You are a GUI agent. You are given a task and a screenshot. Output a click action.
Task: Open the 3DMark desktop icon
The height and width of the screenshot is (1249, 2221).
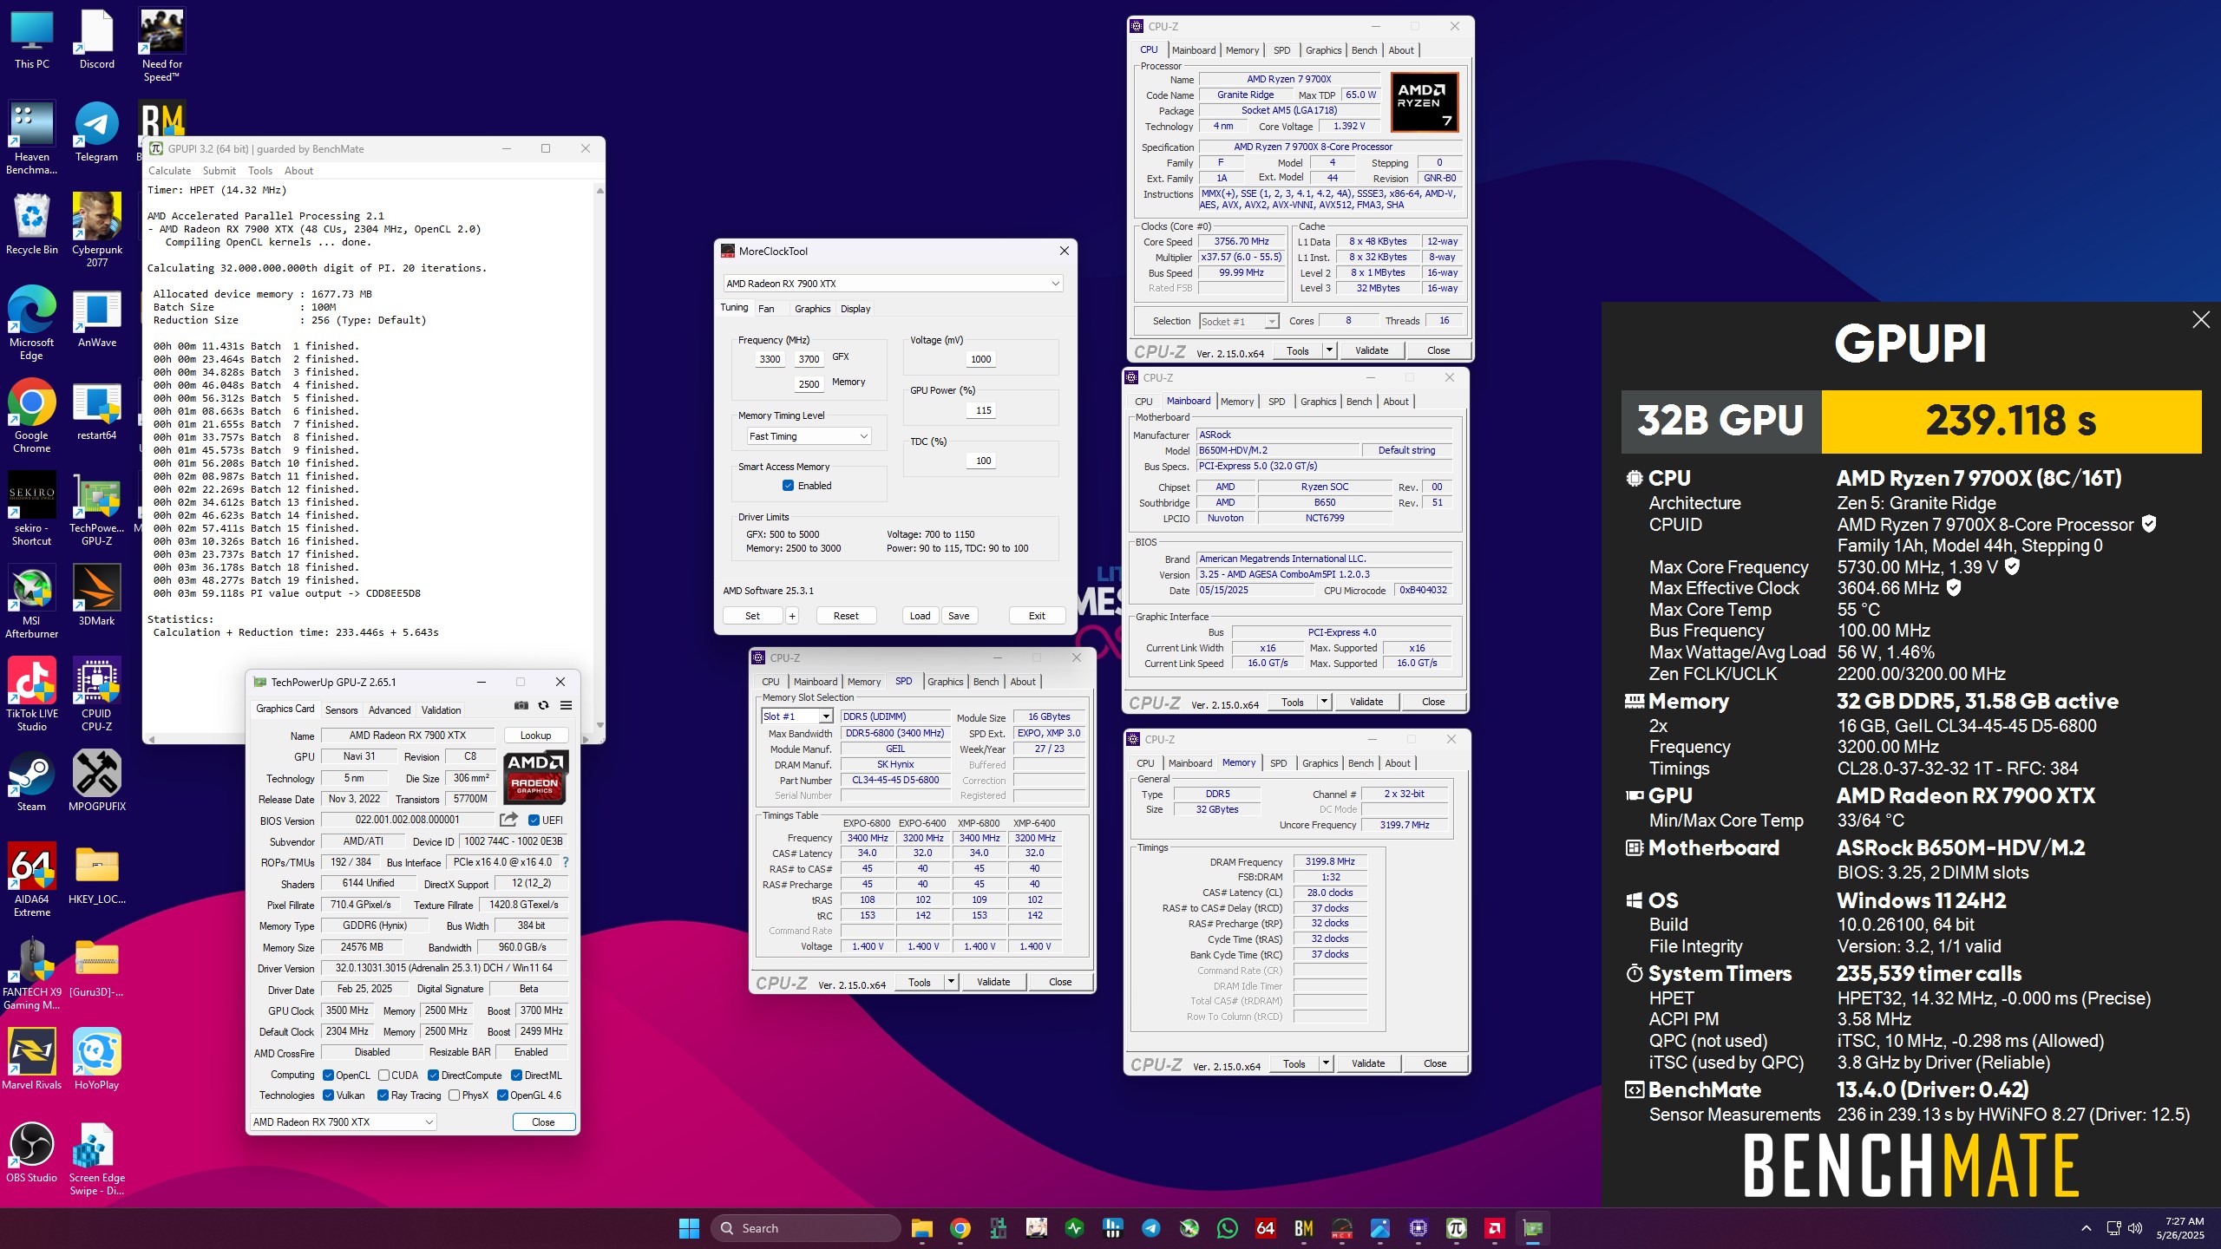click(x=96, y=596)
